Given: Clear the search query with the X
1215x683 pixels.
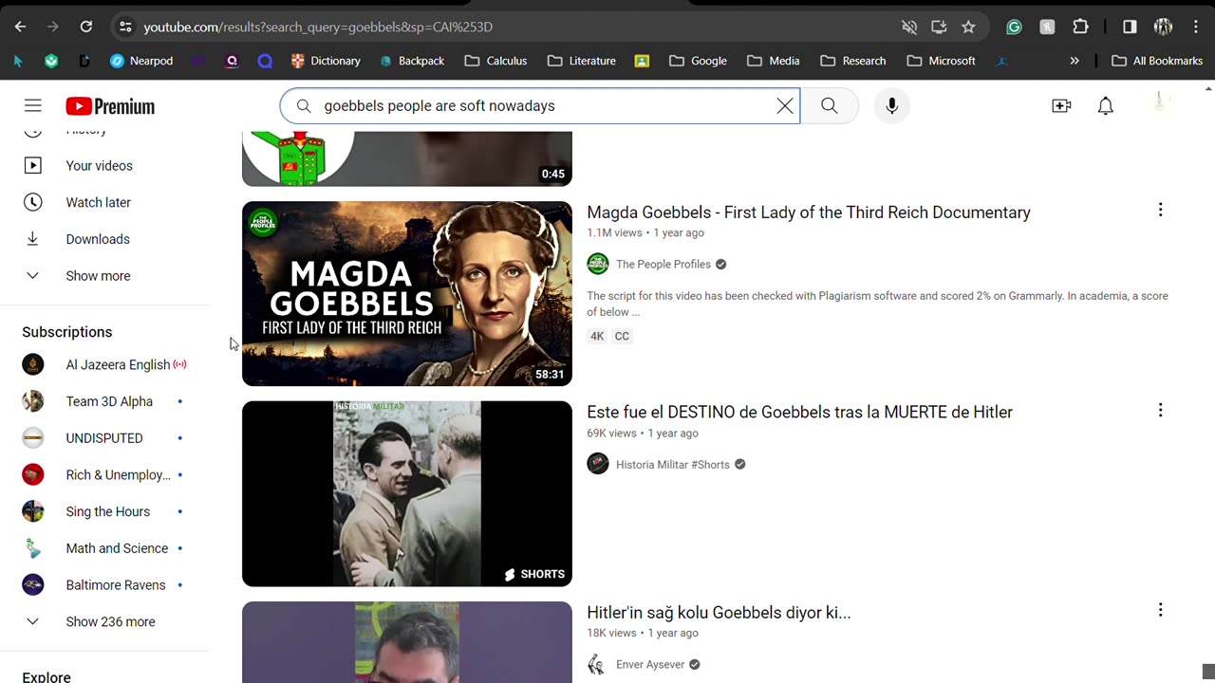Looking at the screenshot, I should click(785, 106).
